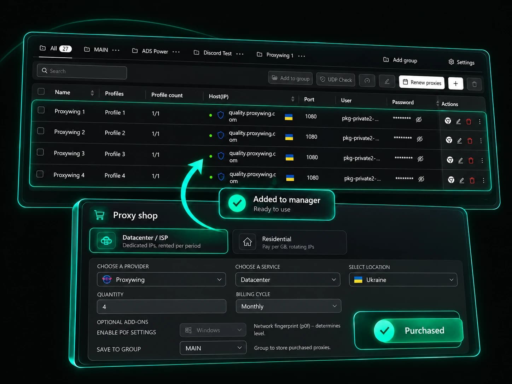
Task: Click Add group in the top bar
Action: pos(400,60)
